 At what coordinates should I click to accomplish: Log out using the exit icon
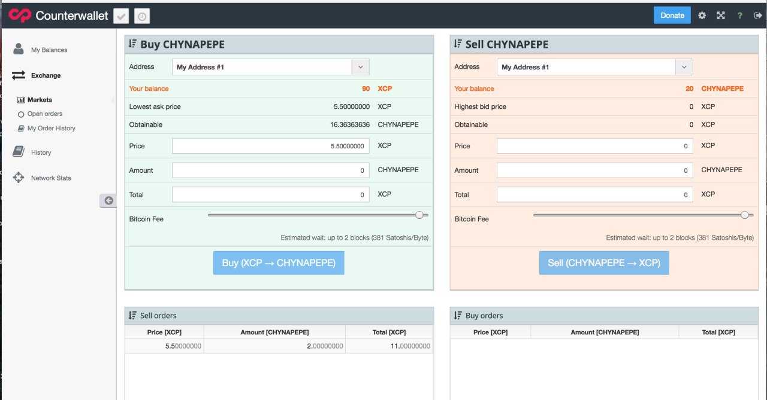pyautogui.click(x=758, y=16)
